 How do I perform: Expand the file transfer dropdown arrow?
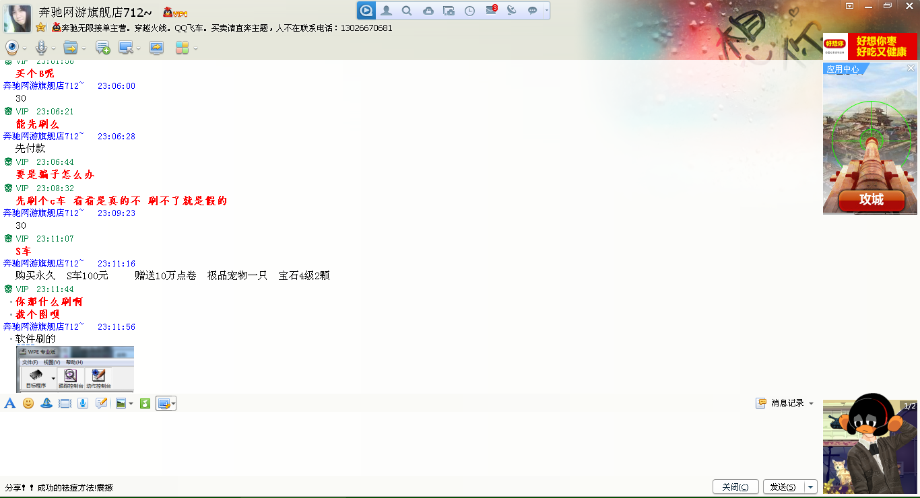(x=84, y=48)
